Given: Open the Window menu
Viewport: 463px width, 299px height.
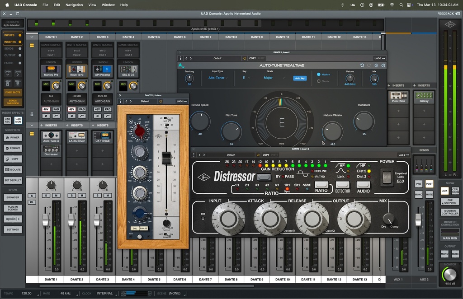Looking at the screenshot, I should tap(108, 5).
